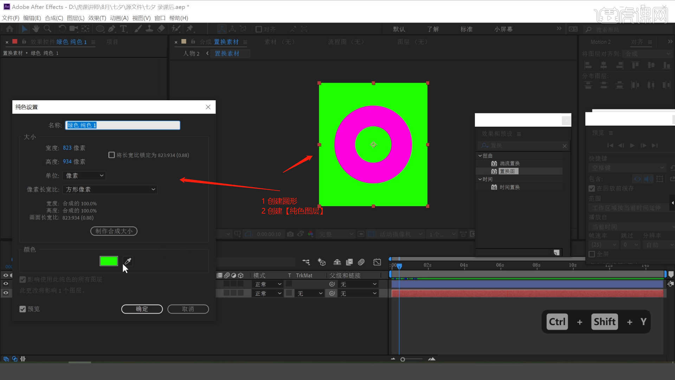The image size is (675, 380).
Task: Toggle the Draft 3D icon
Action: (x=321, y=262)
